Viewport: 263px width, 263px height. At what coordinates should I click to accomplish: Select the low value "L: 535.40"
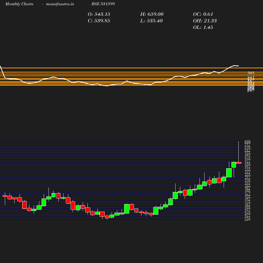[x=151, y=21]
